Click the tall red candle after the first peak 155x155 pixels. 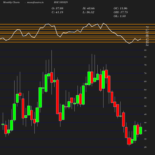click(57, 97)
